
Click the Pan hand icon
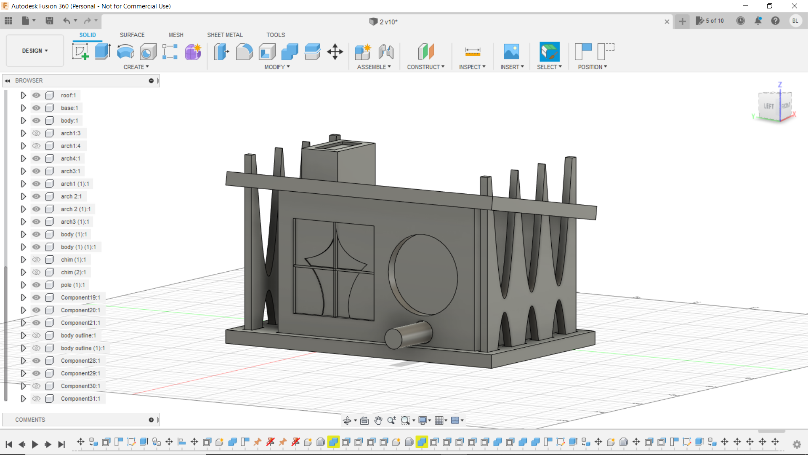[x=378, y=420]
